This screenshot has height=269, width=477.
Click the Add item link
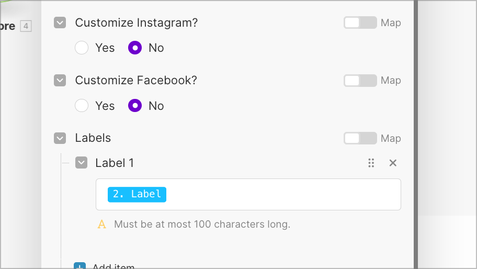pos(113,266)
